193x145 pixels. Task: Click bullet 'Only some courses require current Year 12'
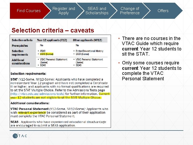pyautogui.click(x=152, y=71)
